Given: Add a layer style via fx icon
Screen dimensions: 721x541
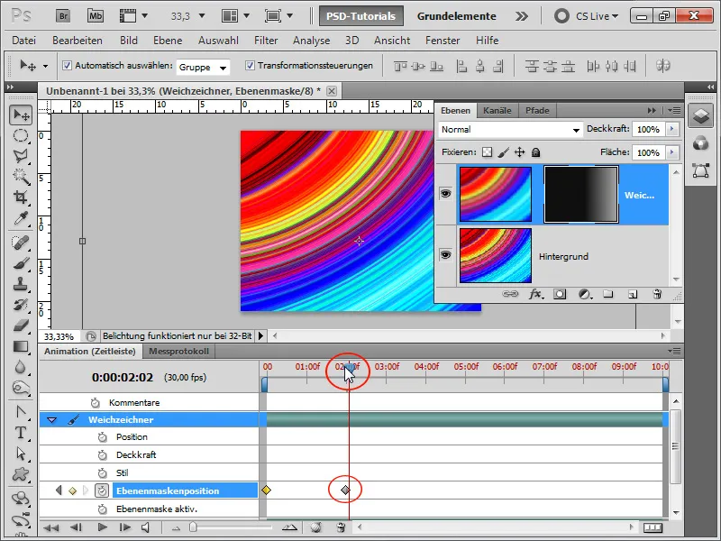Looking at the screenshot, I should pyautogui.click(x=535, y=294).
